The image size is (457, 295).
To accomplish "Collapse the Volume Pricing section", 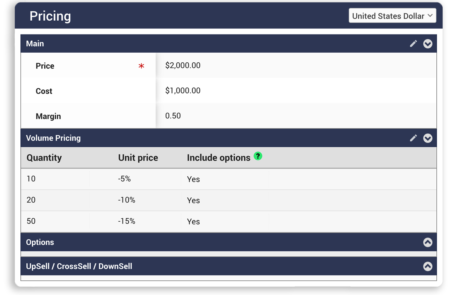I will tap(428, 138).
